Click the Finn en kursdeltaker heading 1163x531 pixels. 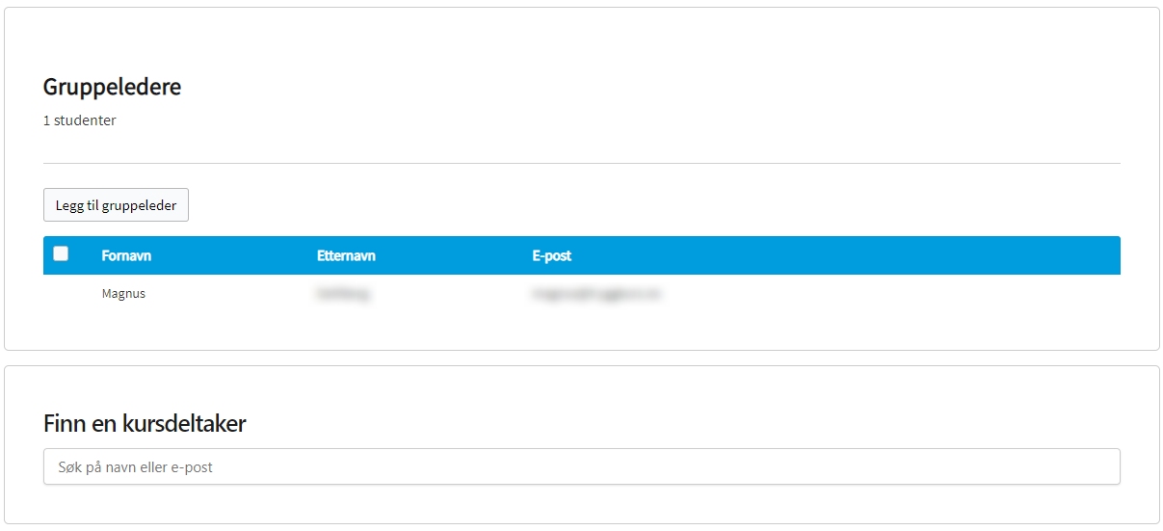[x=145, y=423]
